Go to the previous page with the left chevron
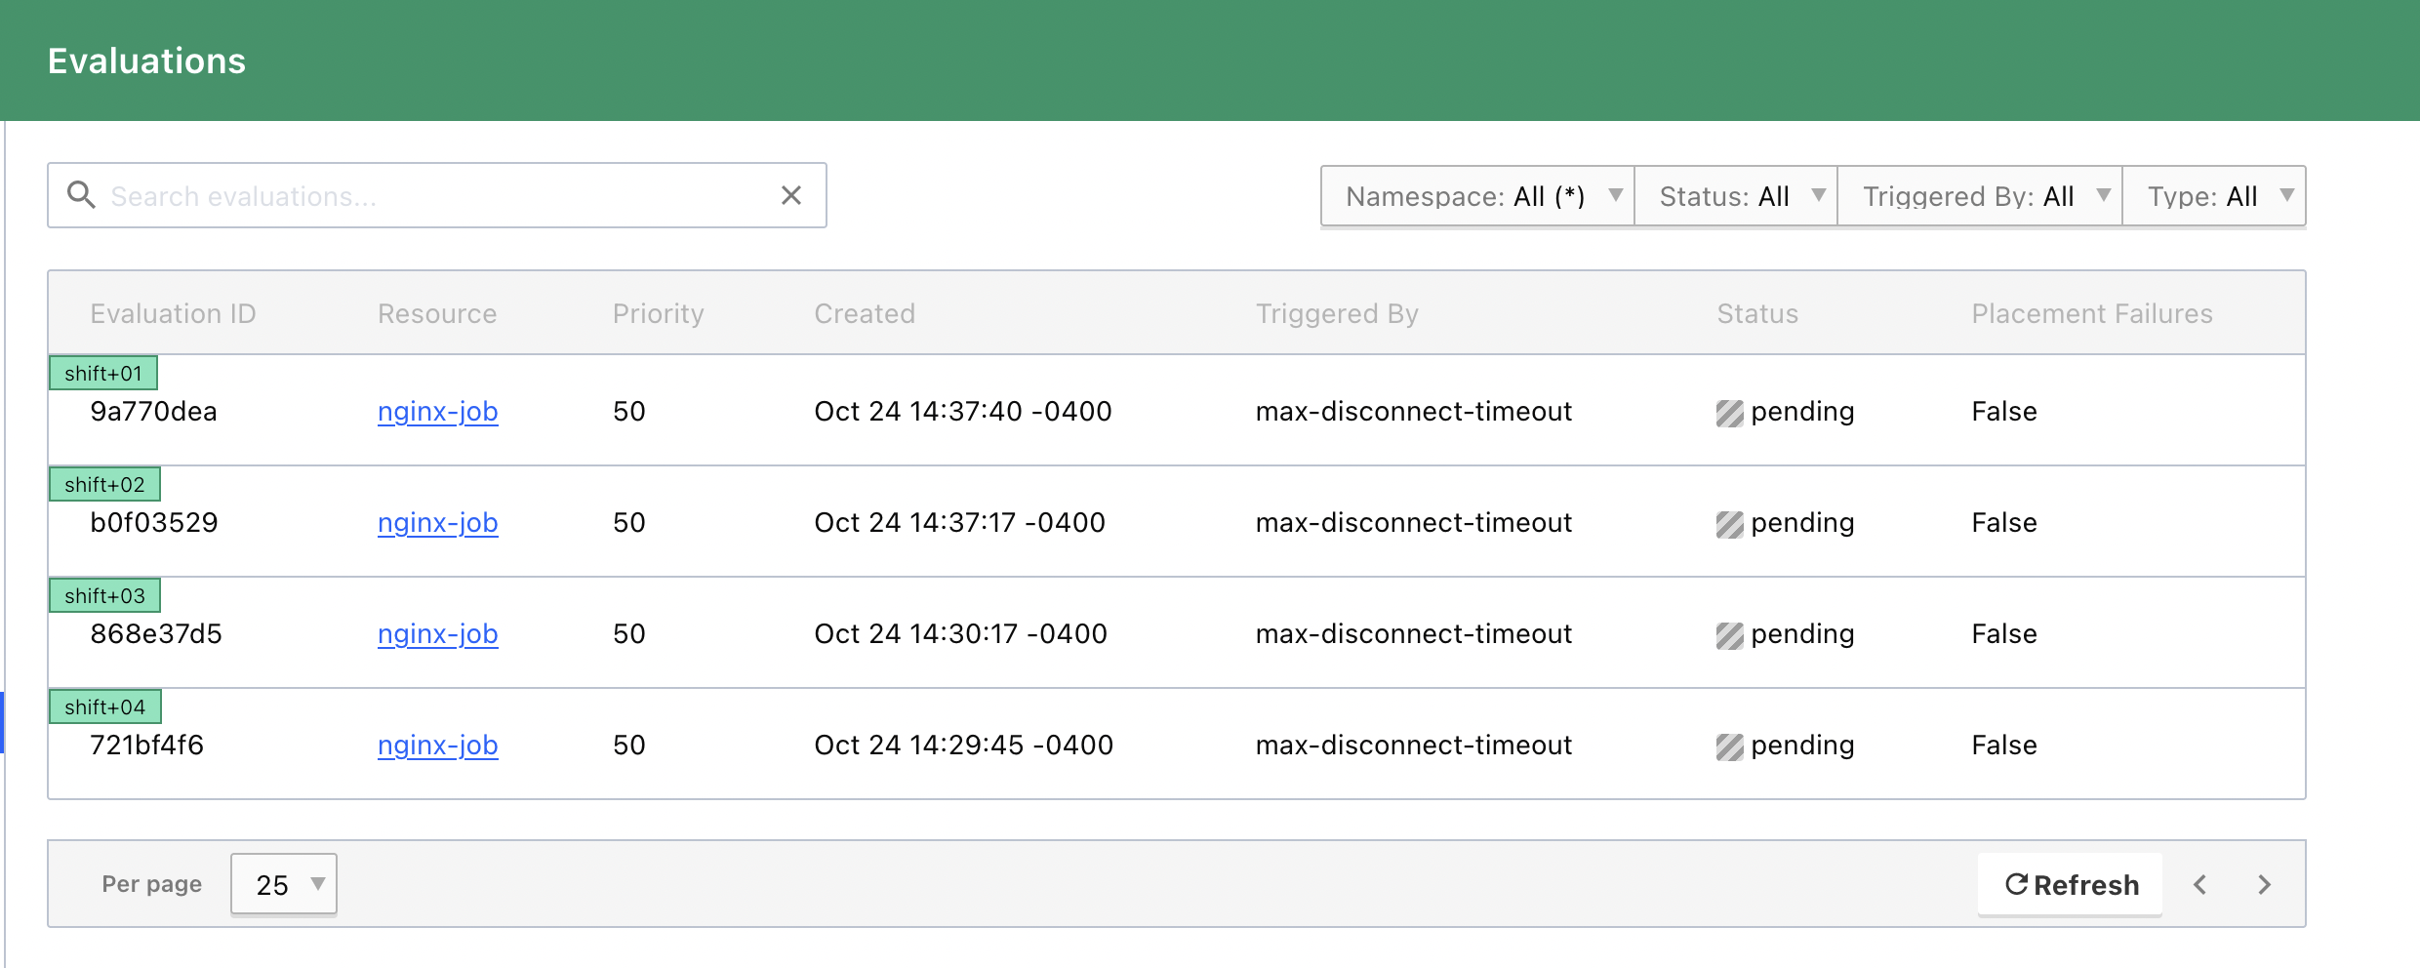Screen dimensions: 2420x968 [x=2199, y=884]
